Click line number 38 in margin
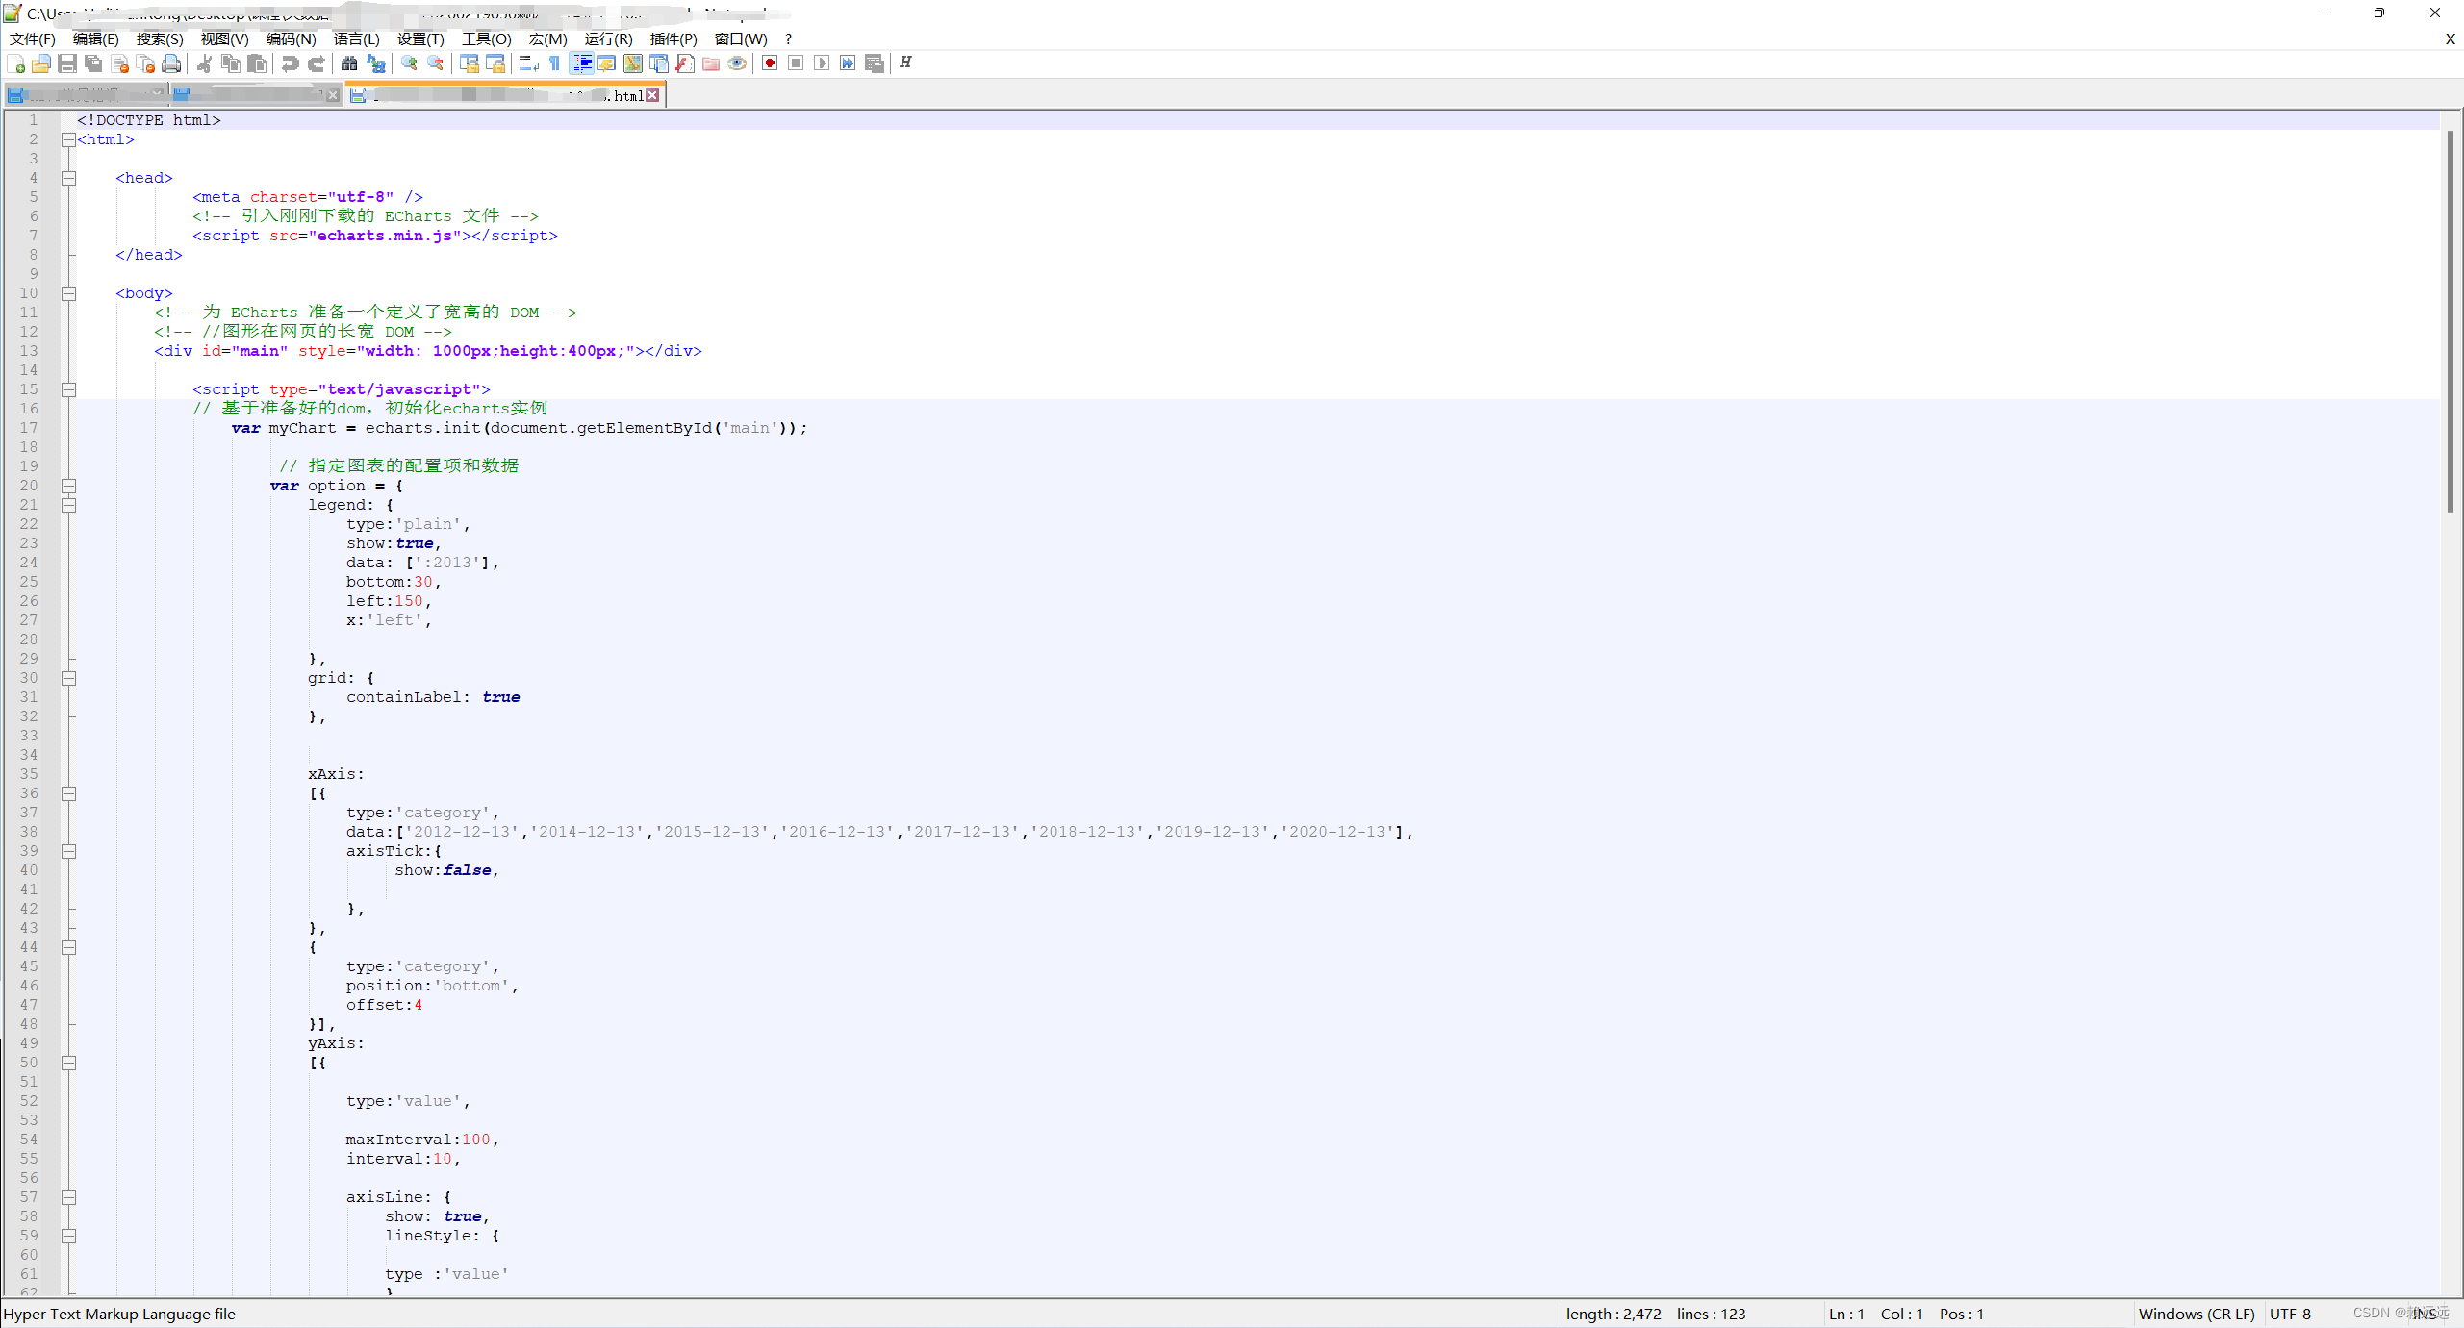This screenshot has height=1328, width=2464. [29, 832]
